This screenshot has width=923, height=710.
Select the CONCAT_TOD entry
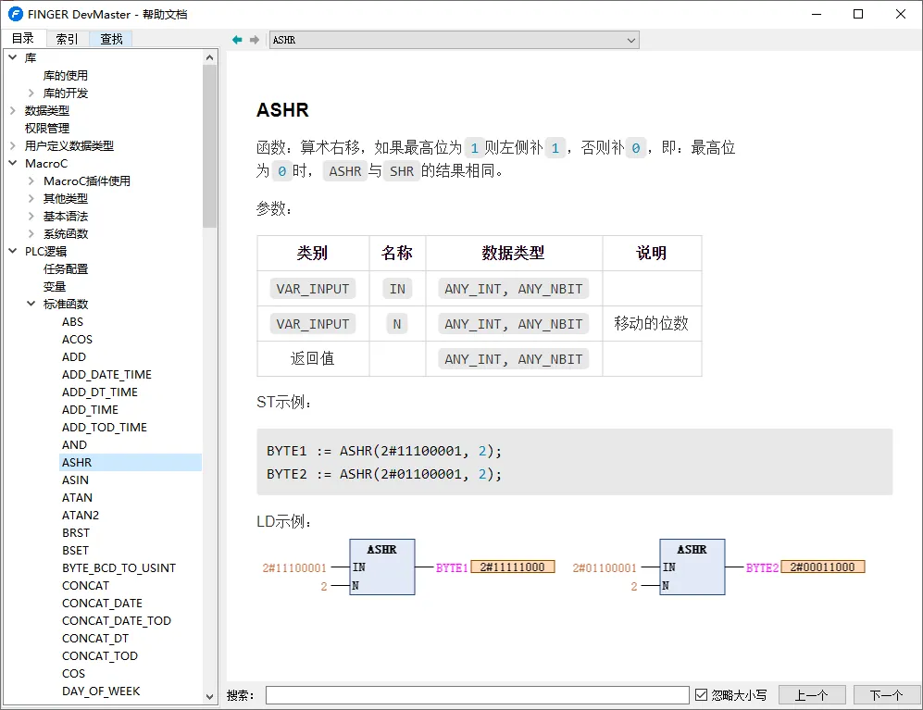[x=99, y=655]
